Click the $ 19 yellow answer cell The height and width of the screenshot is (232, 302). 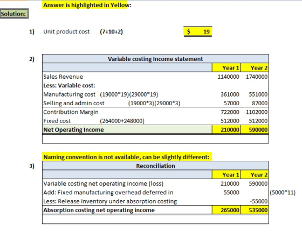coord(198,31)
